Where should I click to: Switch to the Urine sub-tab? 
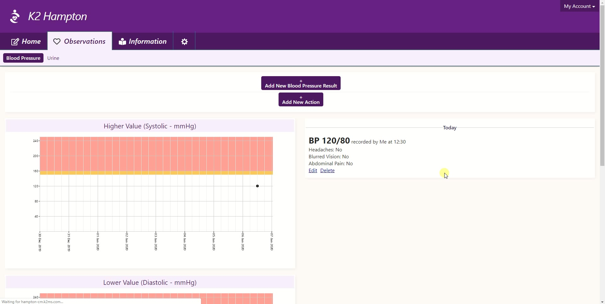point(53,58)
